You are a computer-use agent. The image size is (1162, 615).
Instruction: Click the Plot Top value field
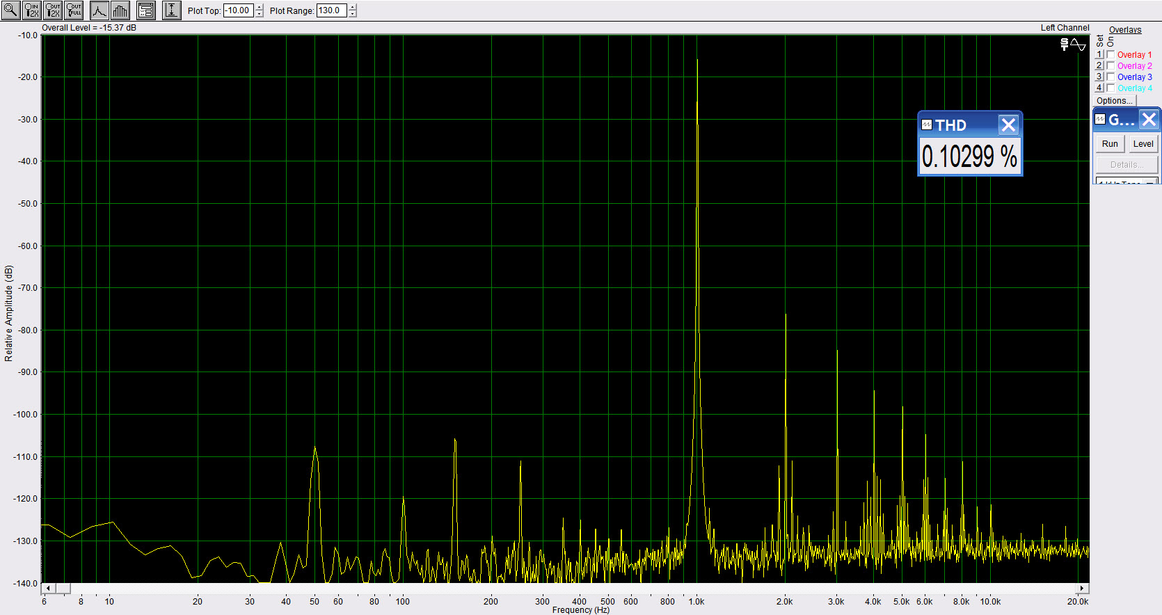[x=238, y=10]
